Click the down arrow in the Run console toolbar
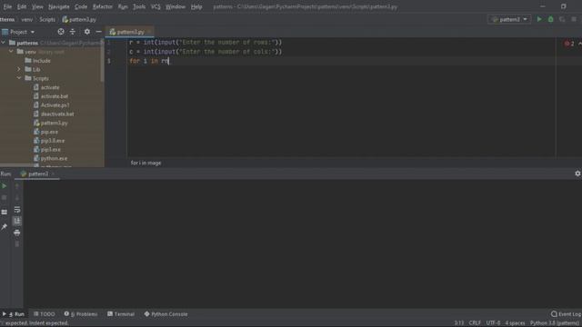Image resolution: width=582 pixels, height=327 pixels. tap(17, 198)
